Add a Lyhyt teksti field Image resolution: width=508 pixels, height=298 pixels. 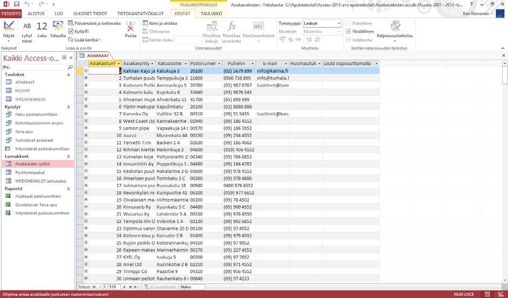[x=27, y=32]
